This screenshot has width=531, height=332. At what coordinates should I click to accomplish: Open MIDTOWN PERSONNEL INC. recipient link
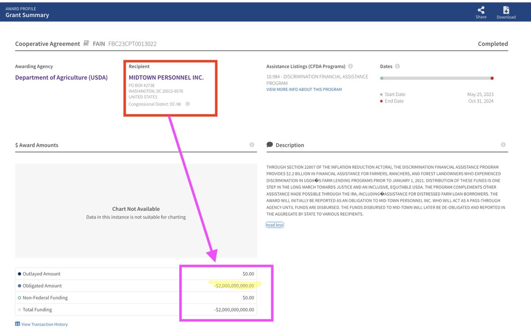coord(166,77)
